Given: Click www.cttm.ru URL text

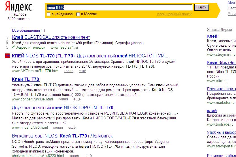Looking at the screenshot, I should 217,81.
